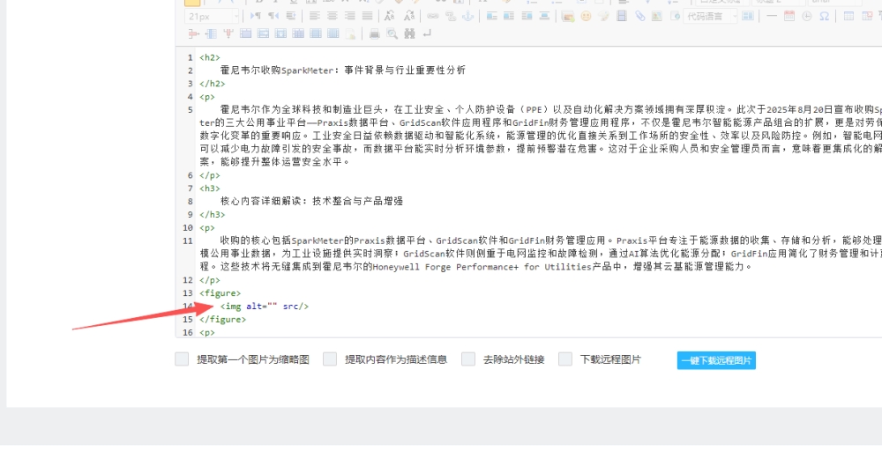Upload a single image
882x451 pixels.
tap(568, 16)
